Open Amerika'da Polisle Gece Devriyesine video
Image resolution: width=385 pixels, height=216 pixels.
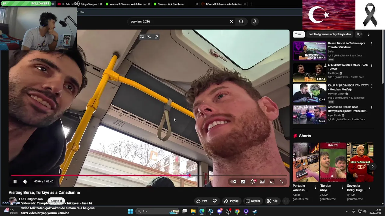tap(310, 115)
